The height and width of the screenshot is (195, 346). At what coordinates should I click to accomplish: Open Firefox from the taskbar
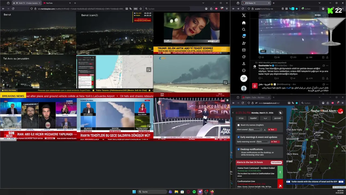pos(212,192)
